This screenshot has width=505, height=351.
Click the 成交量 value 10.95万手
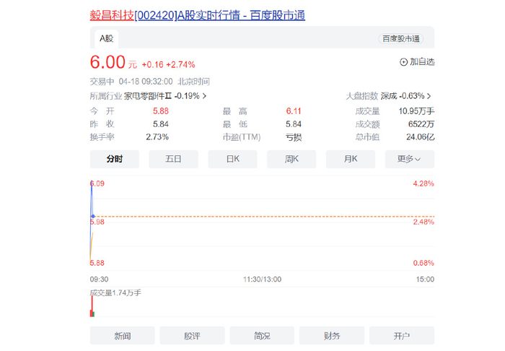coord(416,111)
